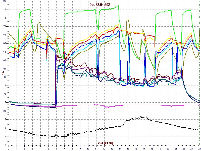Click the 'Zeit [23:58]' time axis label
Viewport: 201px width, 151px height.
click(x=105, y=143)
